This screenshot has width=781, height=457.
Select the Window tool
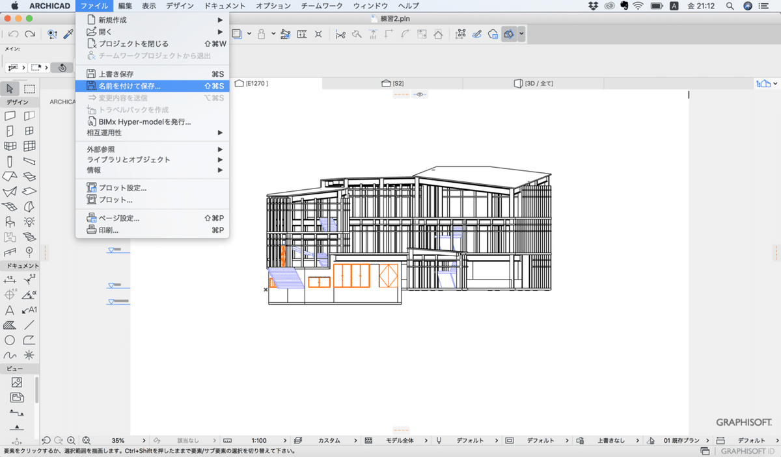29,131
